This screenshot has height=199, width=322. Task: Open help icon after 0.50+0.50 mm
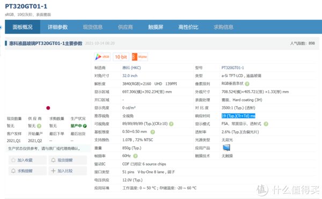pyautogui.click(x=152, y=132)
